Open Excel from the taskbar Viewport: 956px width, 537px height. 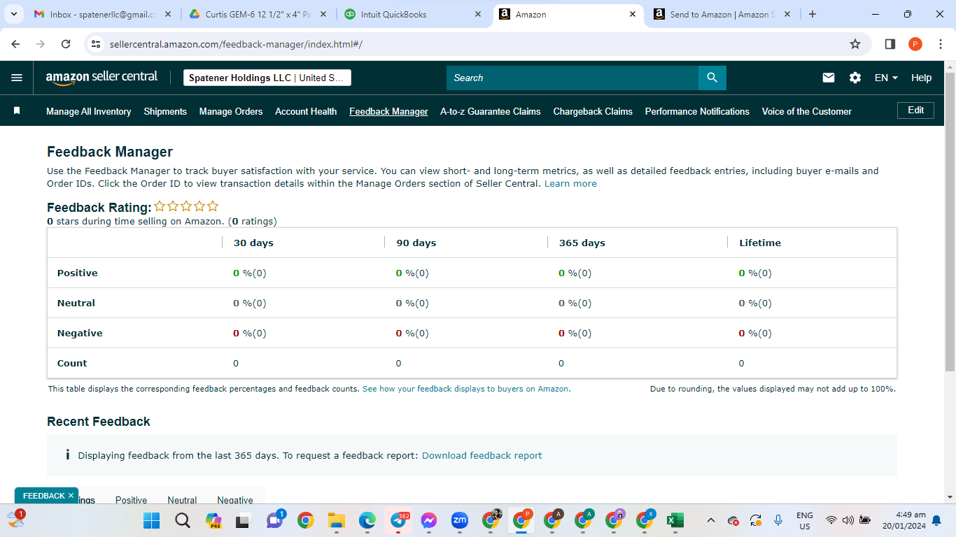click(x=675, y=520)
